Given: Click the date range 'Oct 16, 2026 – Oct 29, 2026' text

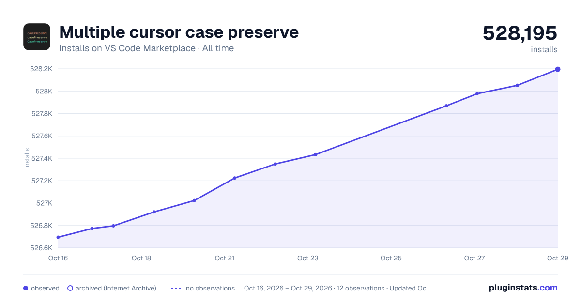Looking at the screenshot, I should point(288,288).
